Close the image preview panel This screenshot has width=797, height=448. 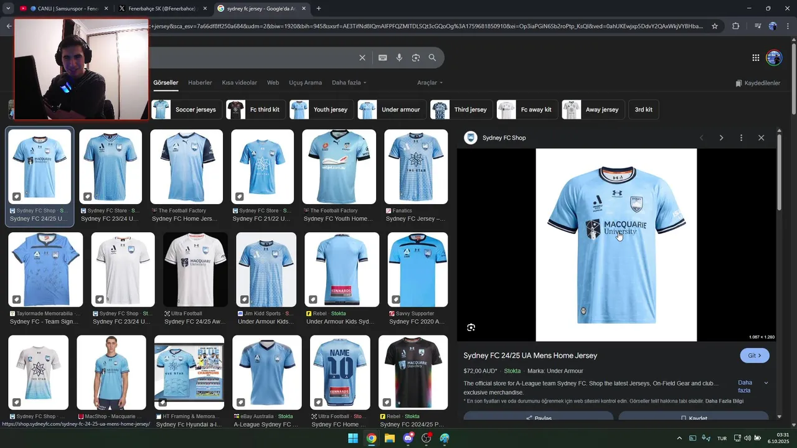coord(761,138)
